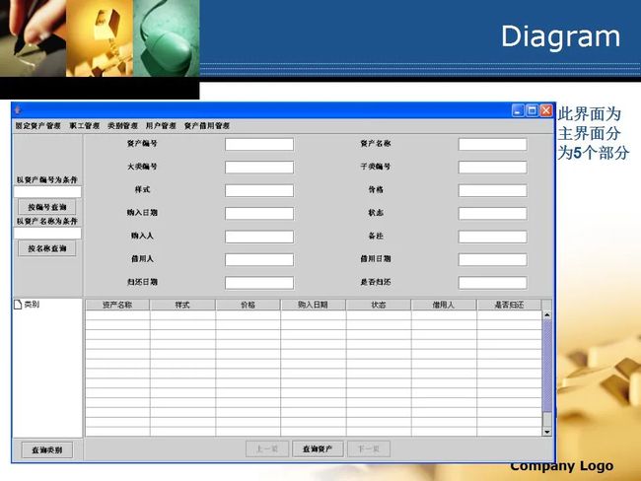Click the 资产名称 text field

click(x=493, y=144)
